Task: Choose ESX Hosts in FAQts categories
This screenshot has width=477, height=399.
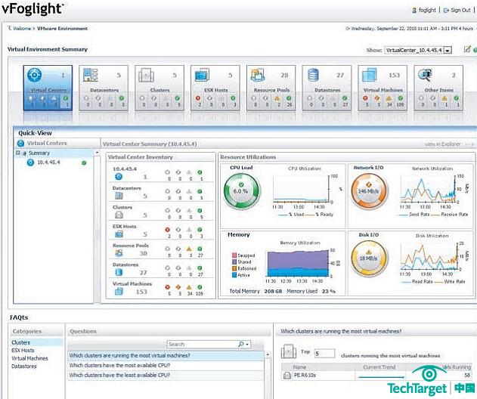Action: 23,351
